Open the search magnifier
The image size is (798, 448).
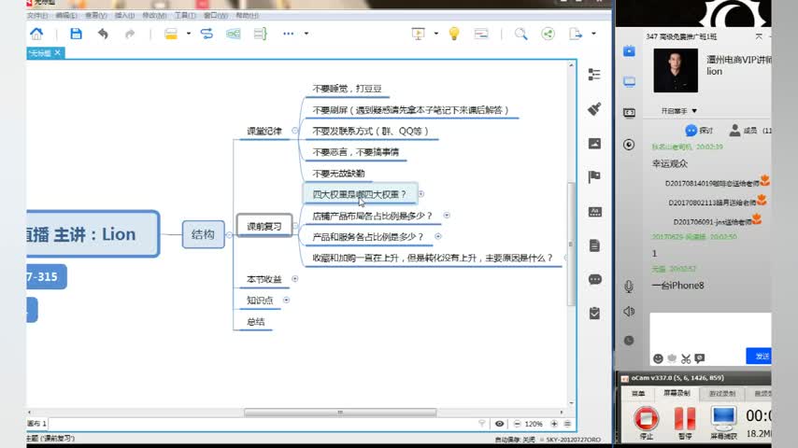[520, 34]
